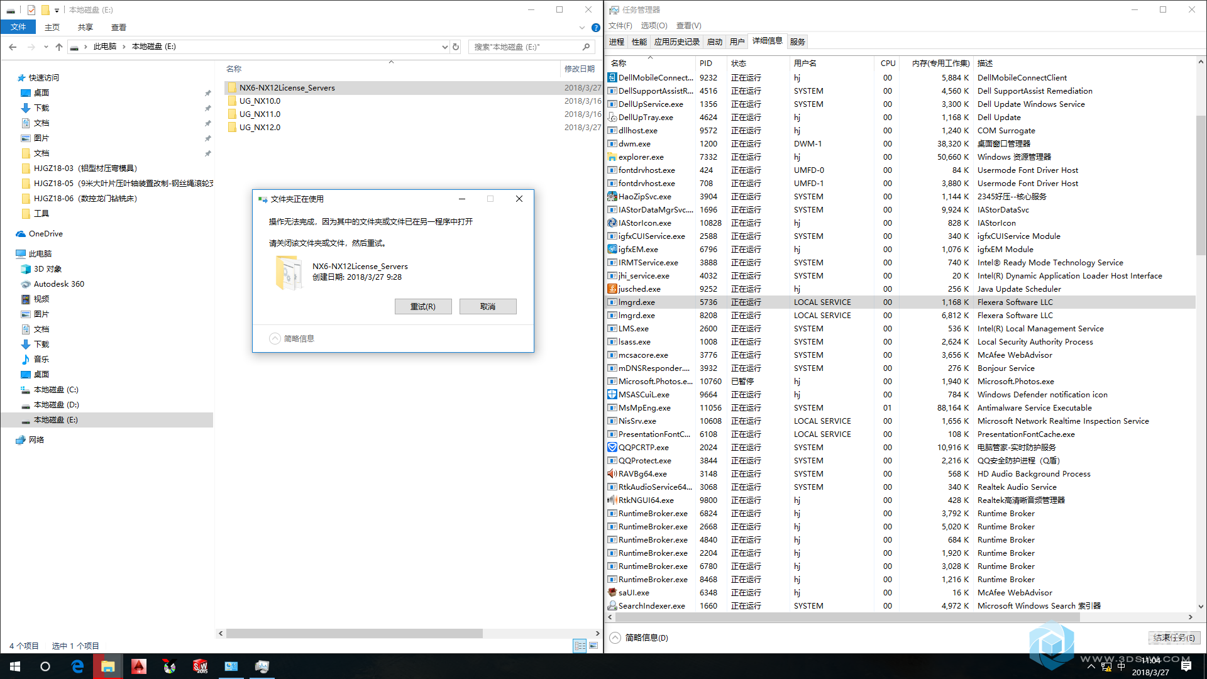This screenshot has width=1207, height=679.
Task: Collapse the 简略信息 details in the folder-in-use dialog
Action: click(x=292, y=338)
